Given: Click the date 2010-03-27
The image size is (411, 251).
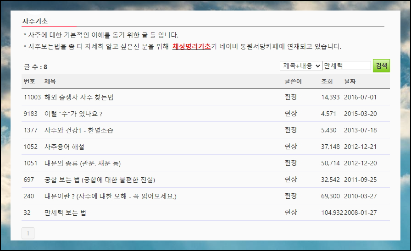Looking at the screenshot, I should tap(361, 196).
